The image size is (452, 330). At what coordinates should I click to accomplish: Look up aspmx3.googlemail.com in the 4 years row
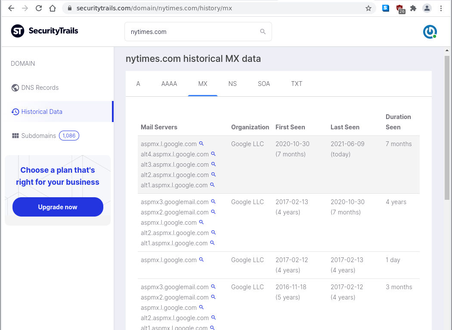click(x=214, y=202)
